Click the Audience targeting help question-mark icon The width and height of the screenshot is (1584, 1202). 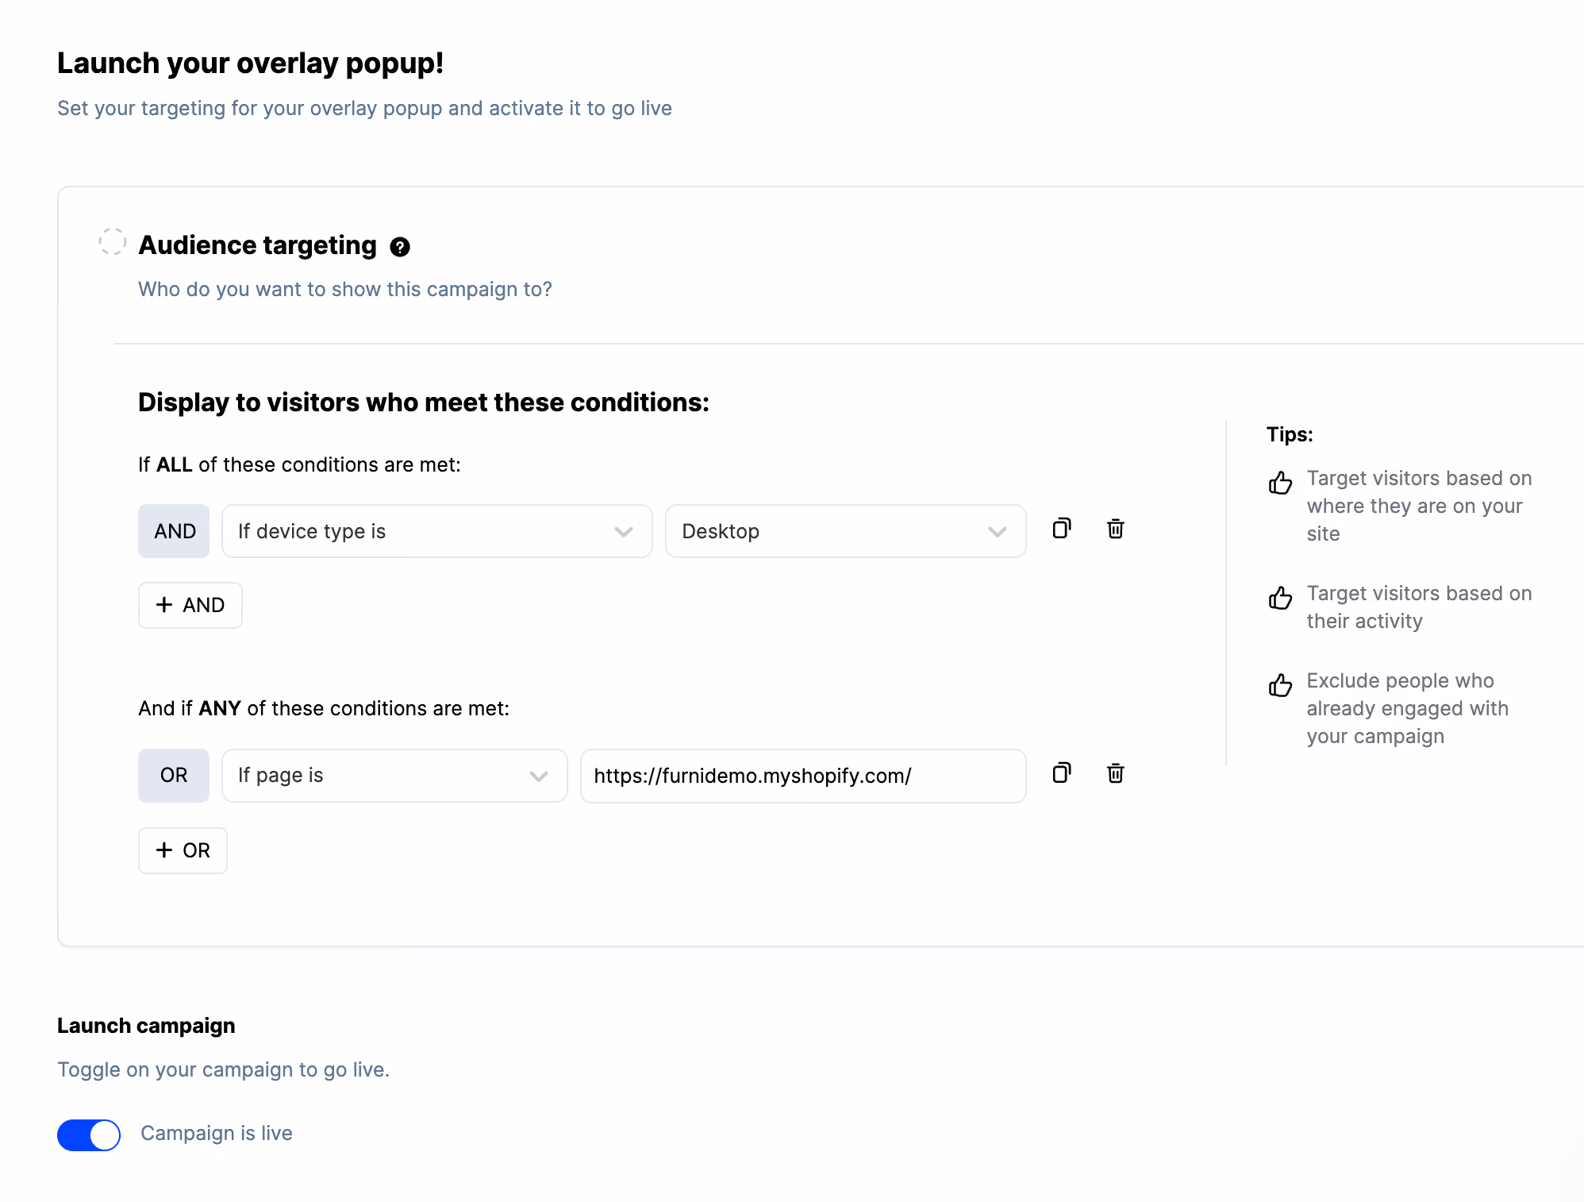coord(400,247)
